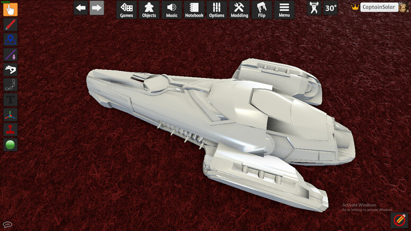Open the hamburger Menu button
Screen dimensions: 411x231
pyautogui.click(x=284, y=10)
